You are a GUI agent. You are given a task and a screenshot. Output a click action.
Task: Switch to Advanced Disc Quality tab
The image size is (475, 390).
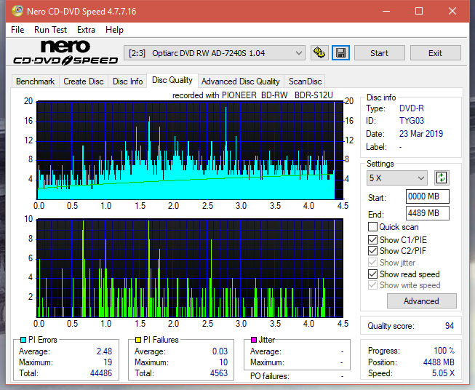click(x=241, y=81)
